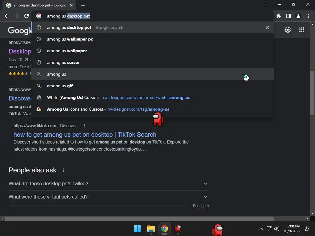Open 'People also ask' options menu
The image size is (315, 236).
(63, 170)
